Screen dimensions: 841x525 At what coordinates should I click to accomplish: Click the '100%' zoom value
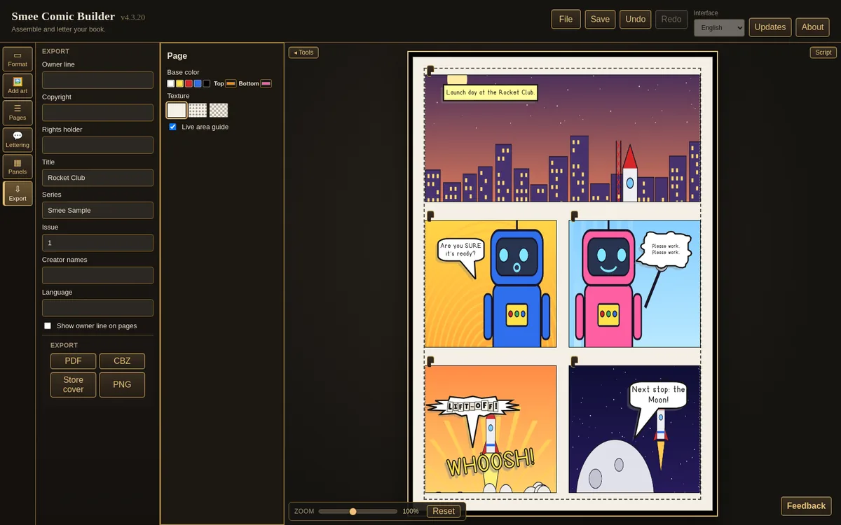(x=411, y=511)
